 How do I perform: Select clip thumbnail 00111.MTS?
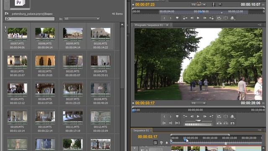73,117
